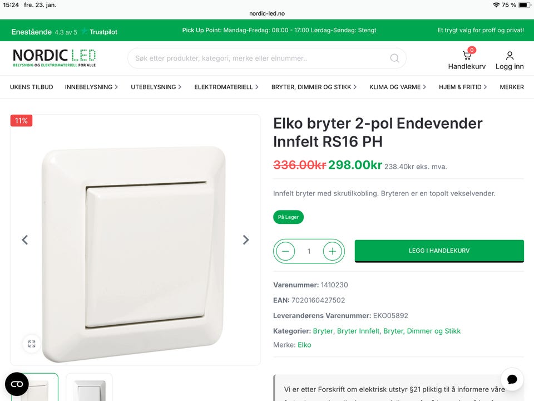Viewport: 534px width, 401px height.
Task: Show next product image arrow
Action: point(245,239)
